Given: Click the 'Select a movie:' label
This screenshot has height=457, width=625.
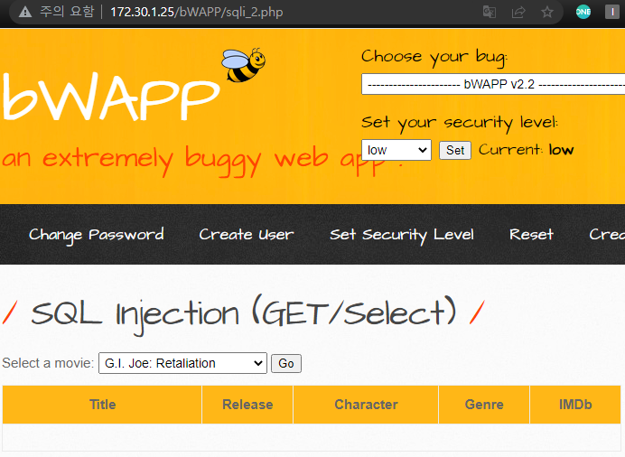Looking at the screenshot, I should coord(48,363).
